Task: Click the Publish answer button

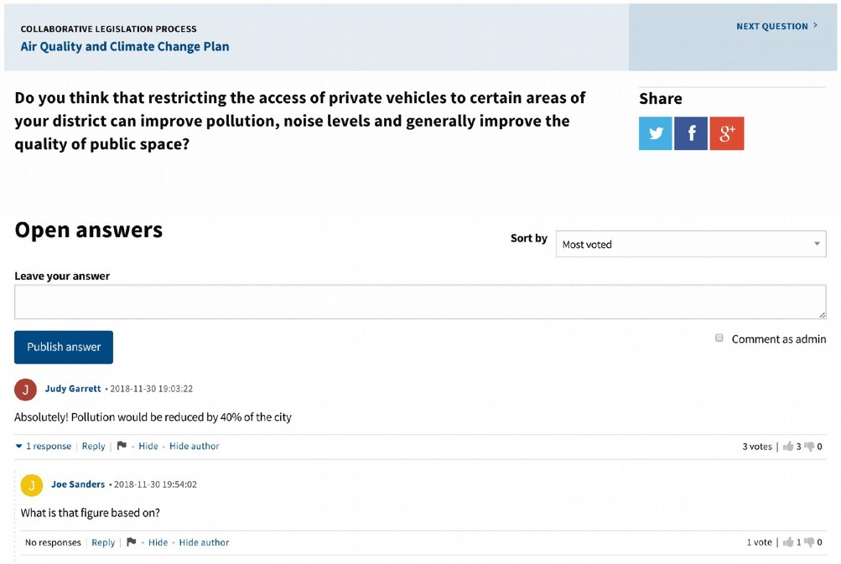Action: [64, 347]
